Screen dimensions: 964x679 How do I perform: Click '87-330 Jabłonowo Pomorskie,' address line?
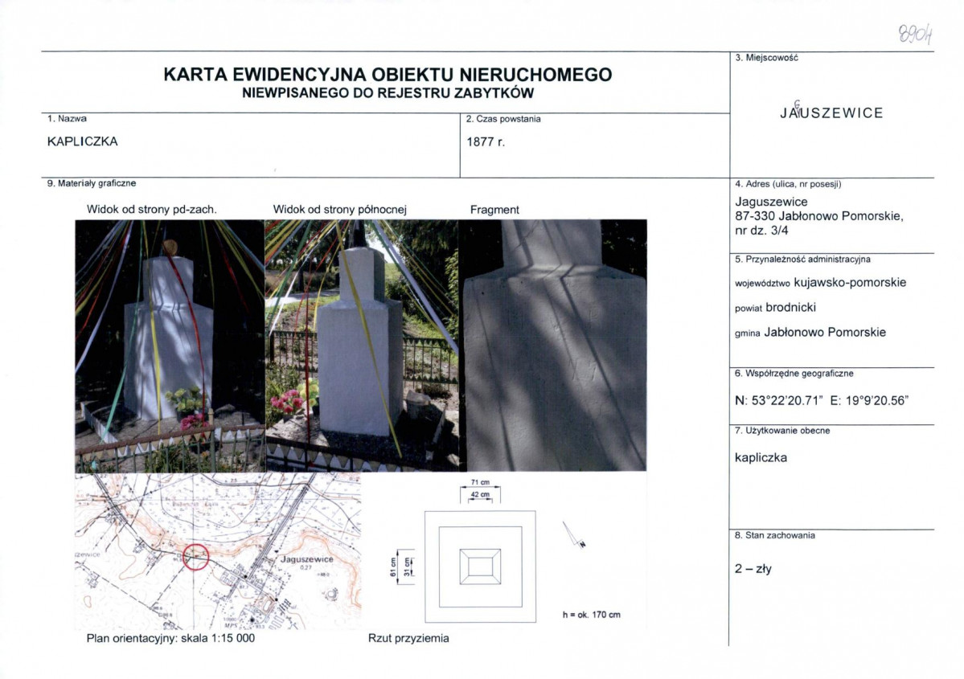click(x=819, y=216)
